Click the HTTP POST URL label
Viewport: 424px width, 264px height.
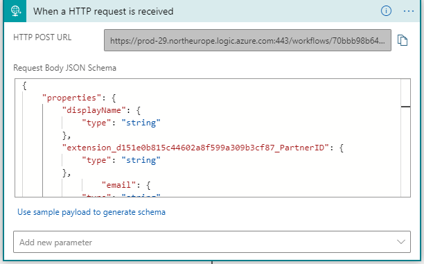42,37
